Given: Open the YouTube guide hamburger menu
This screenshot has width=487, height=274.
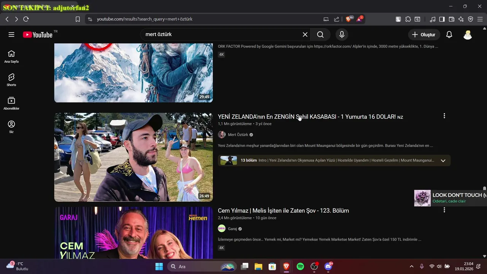Looking at the screenshot, I should point(11,35).
